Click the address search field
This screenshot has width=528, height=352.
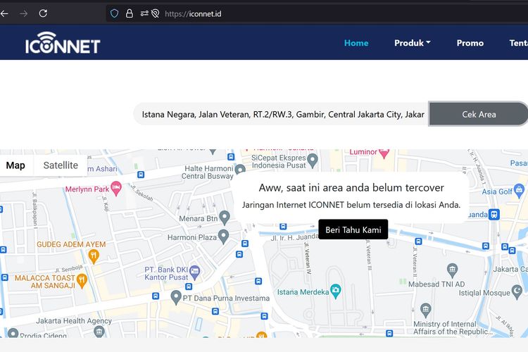click(281, 114)
